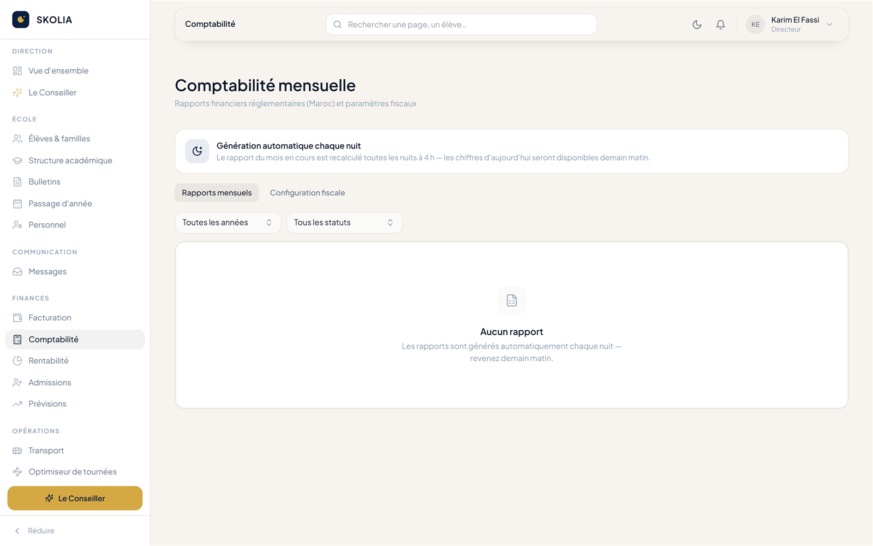Click the sparkle icon beside Le Conseiller sidebar link
The height and width of the screenshot is (546, 873).
[x=17, y=93]
